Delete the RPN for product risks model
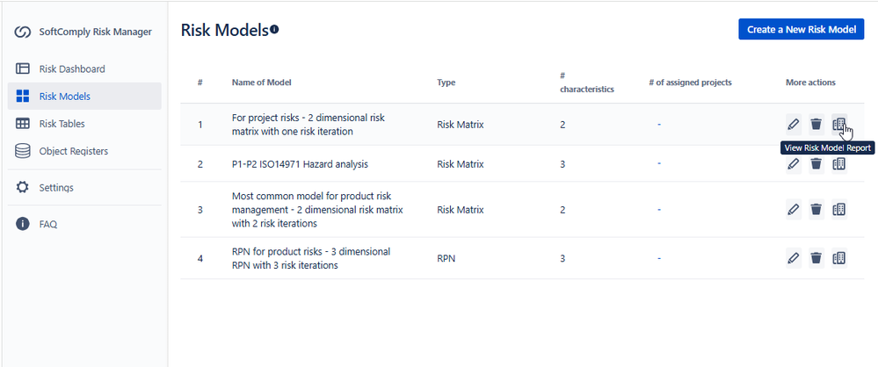Viewport: 878px width, 367px height. point(816,258)
